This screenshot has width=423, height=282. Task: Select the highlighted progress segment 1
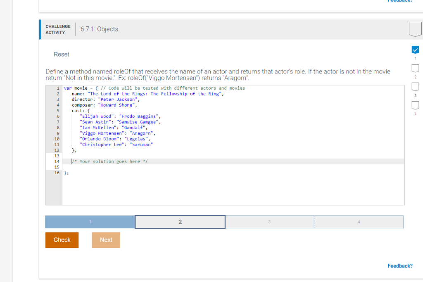90,222
